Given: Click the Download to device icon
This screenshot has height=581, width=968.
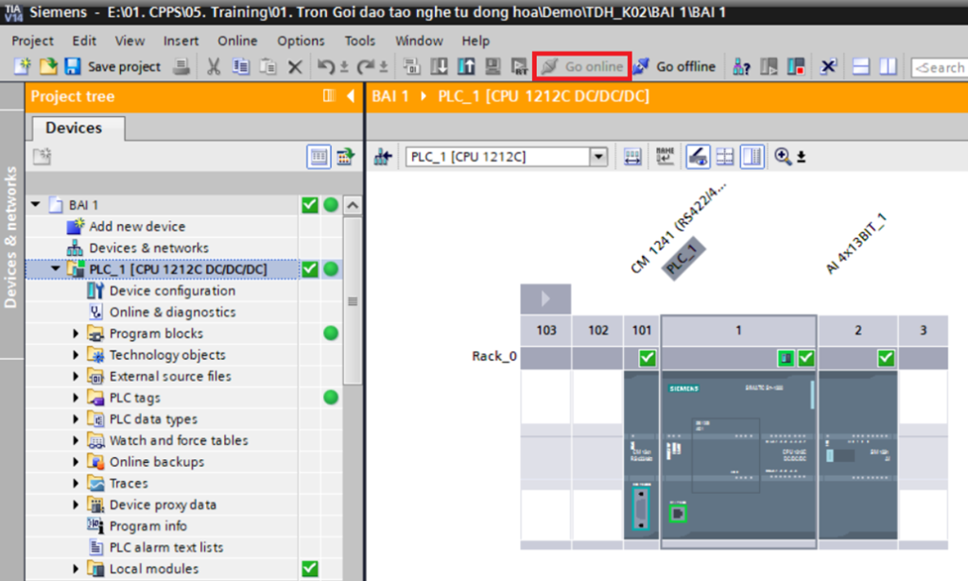Looking at the screenshot, I should coord(440,67).
